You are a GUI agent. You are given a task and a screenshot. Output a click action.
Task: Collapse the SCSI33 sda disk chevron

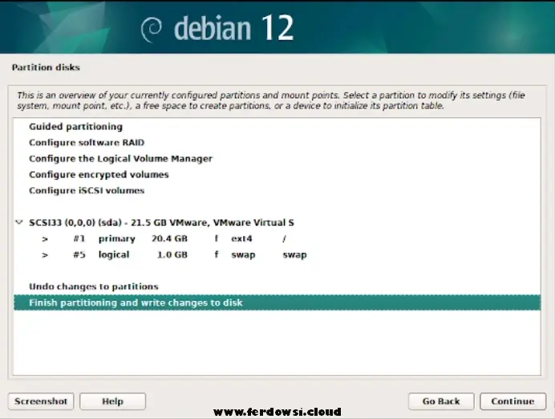[19, 222]
